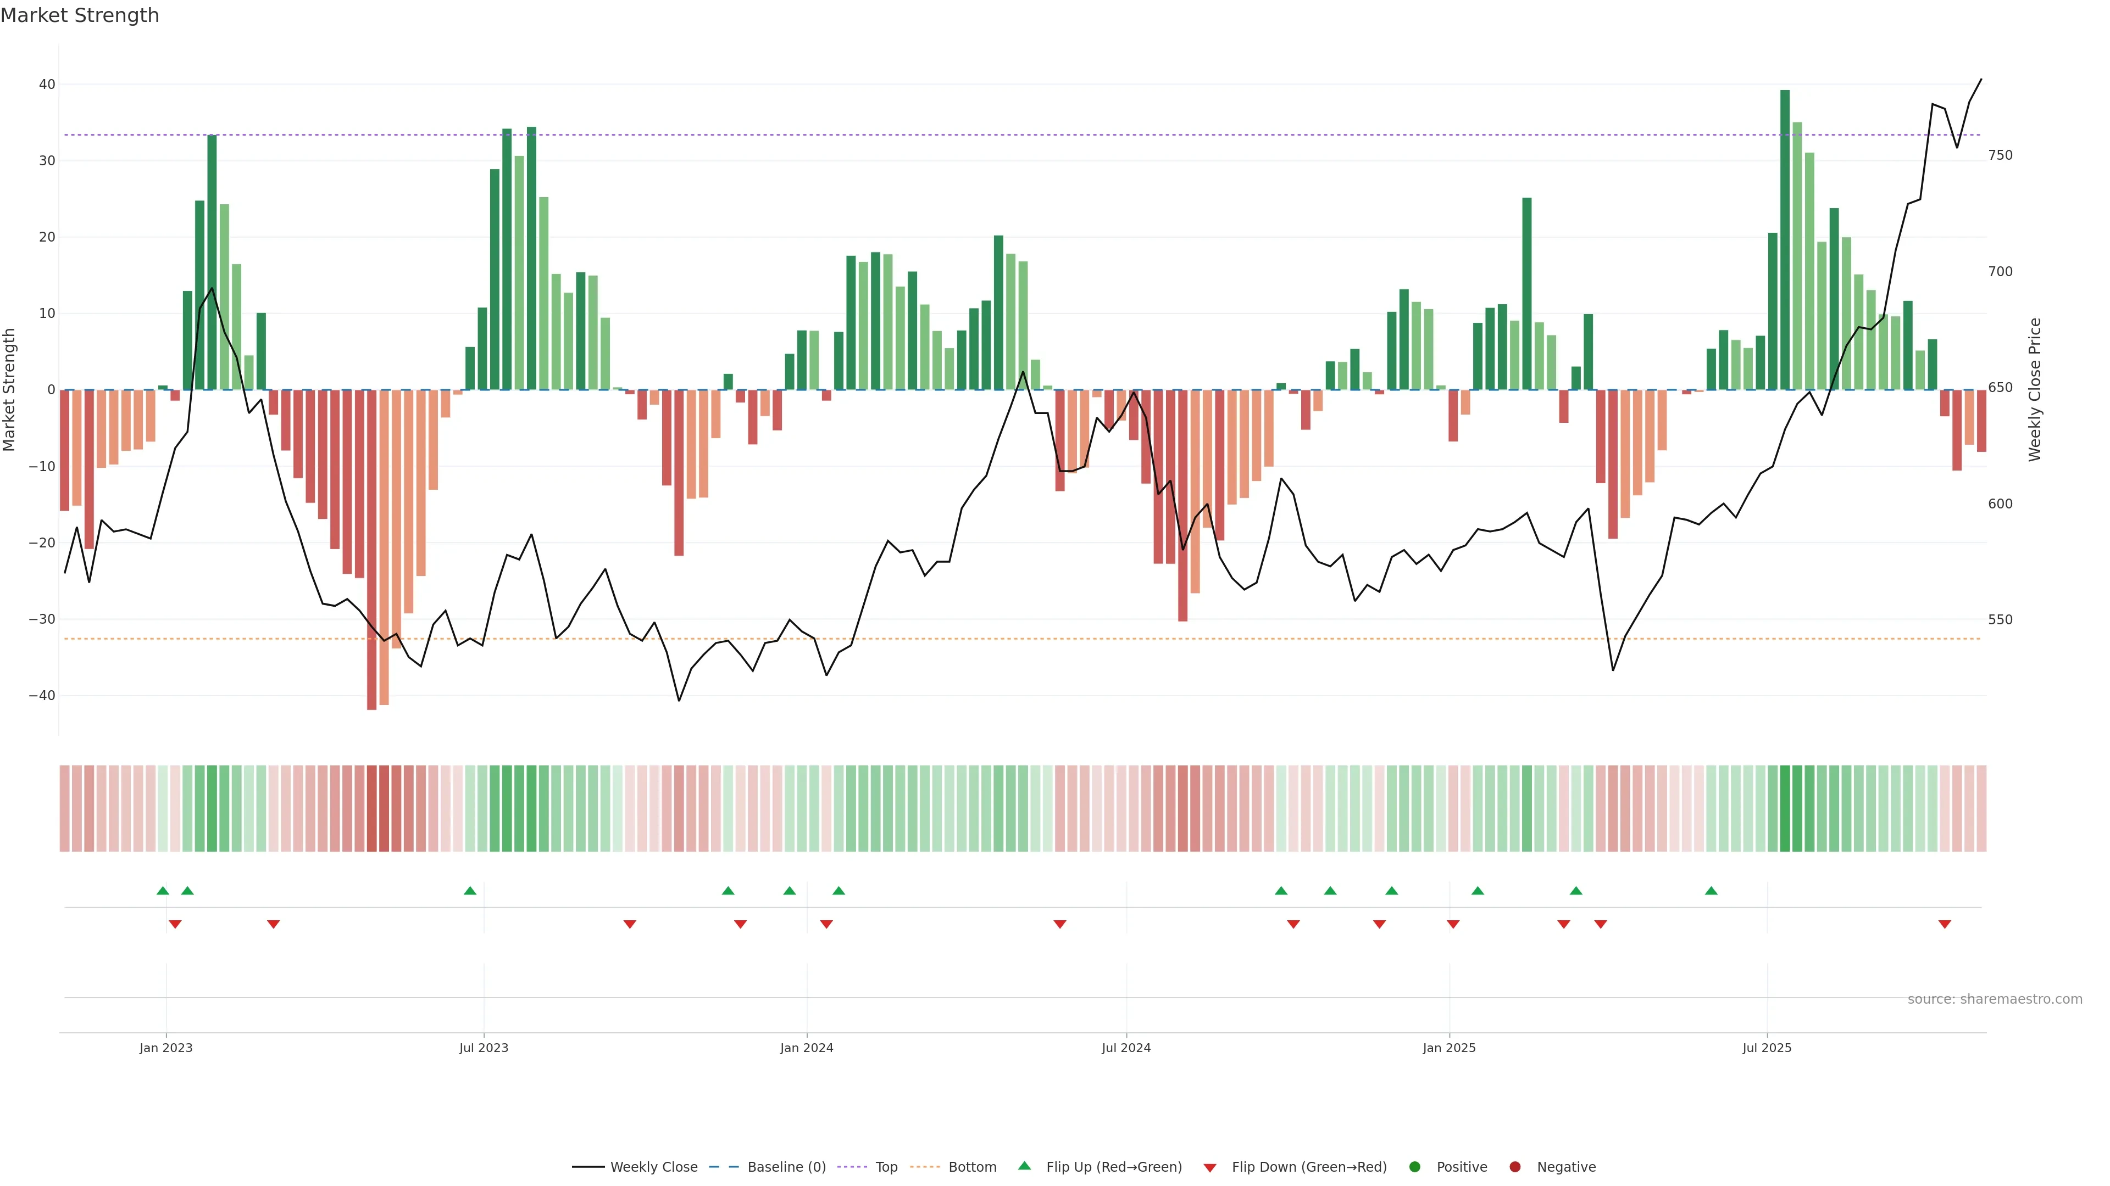Click red triangle icon in Flip Down legend
The width and height of the screenshot is (2110, 1186).
click(x=1210, y=1168)
